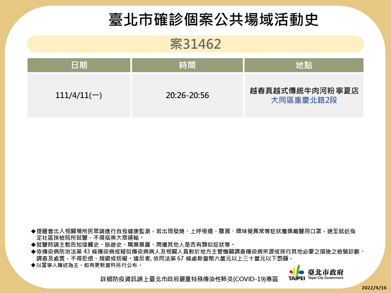Click the line 定社區採檢院所就醫，不得搭乘大眾運輸

coord(90,238)
